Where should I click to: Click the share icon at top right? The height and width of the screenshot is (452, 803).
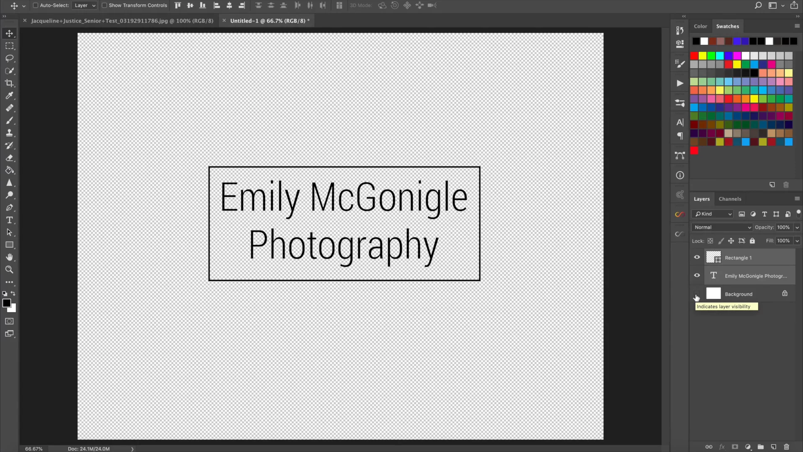(794, 5)
